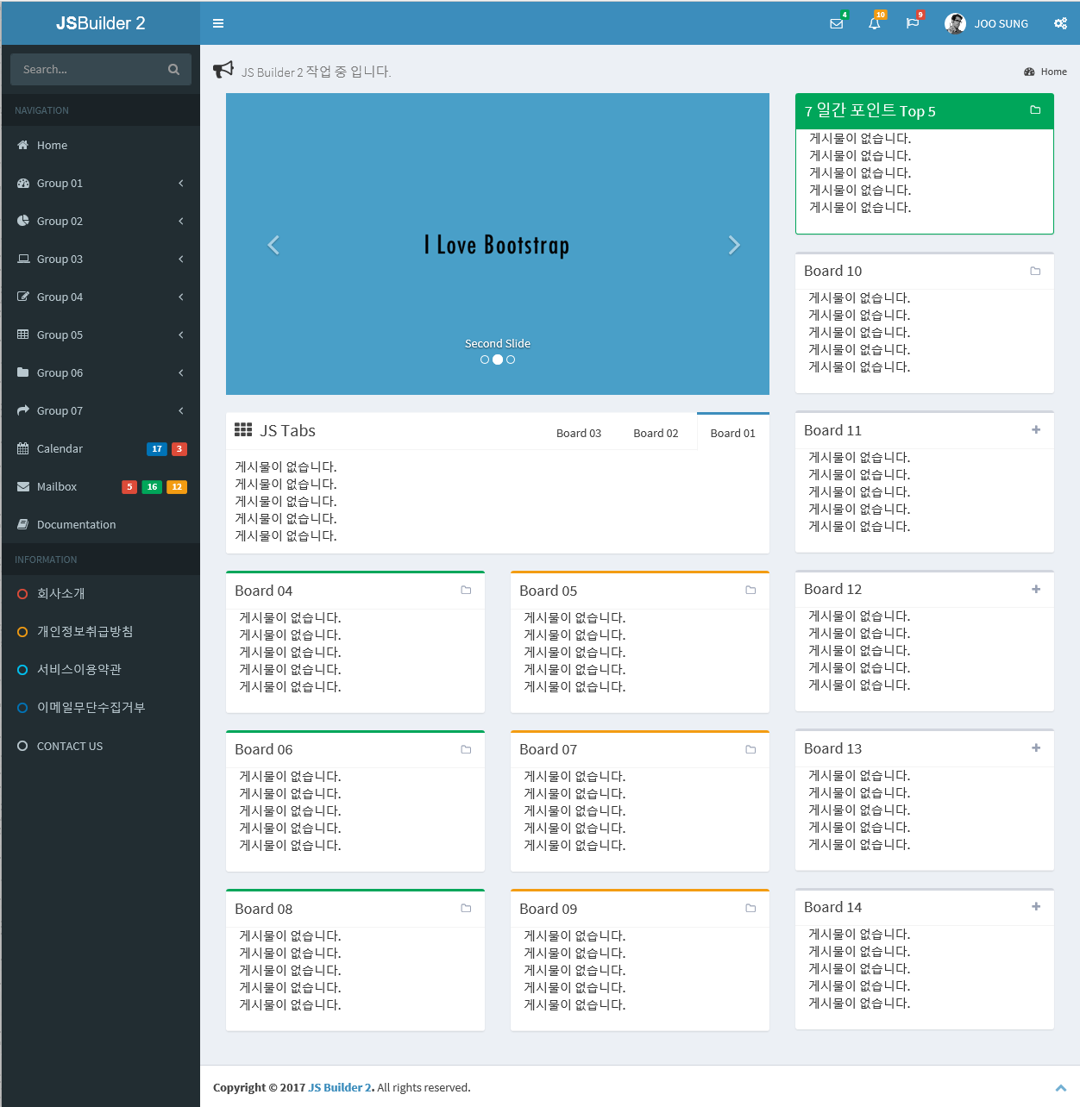Click the search magnifier icon in sidebar

[173, 70]
